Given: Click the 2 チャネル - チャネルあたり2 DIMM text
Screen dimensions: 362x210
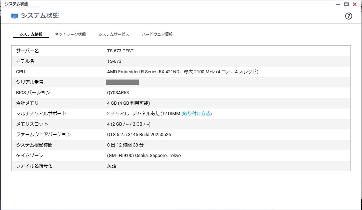Looking at the screenshot, I should pyautogui.click(x=144, y=114).
